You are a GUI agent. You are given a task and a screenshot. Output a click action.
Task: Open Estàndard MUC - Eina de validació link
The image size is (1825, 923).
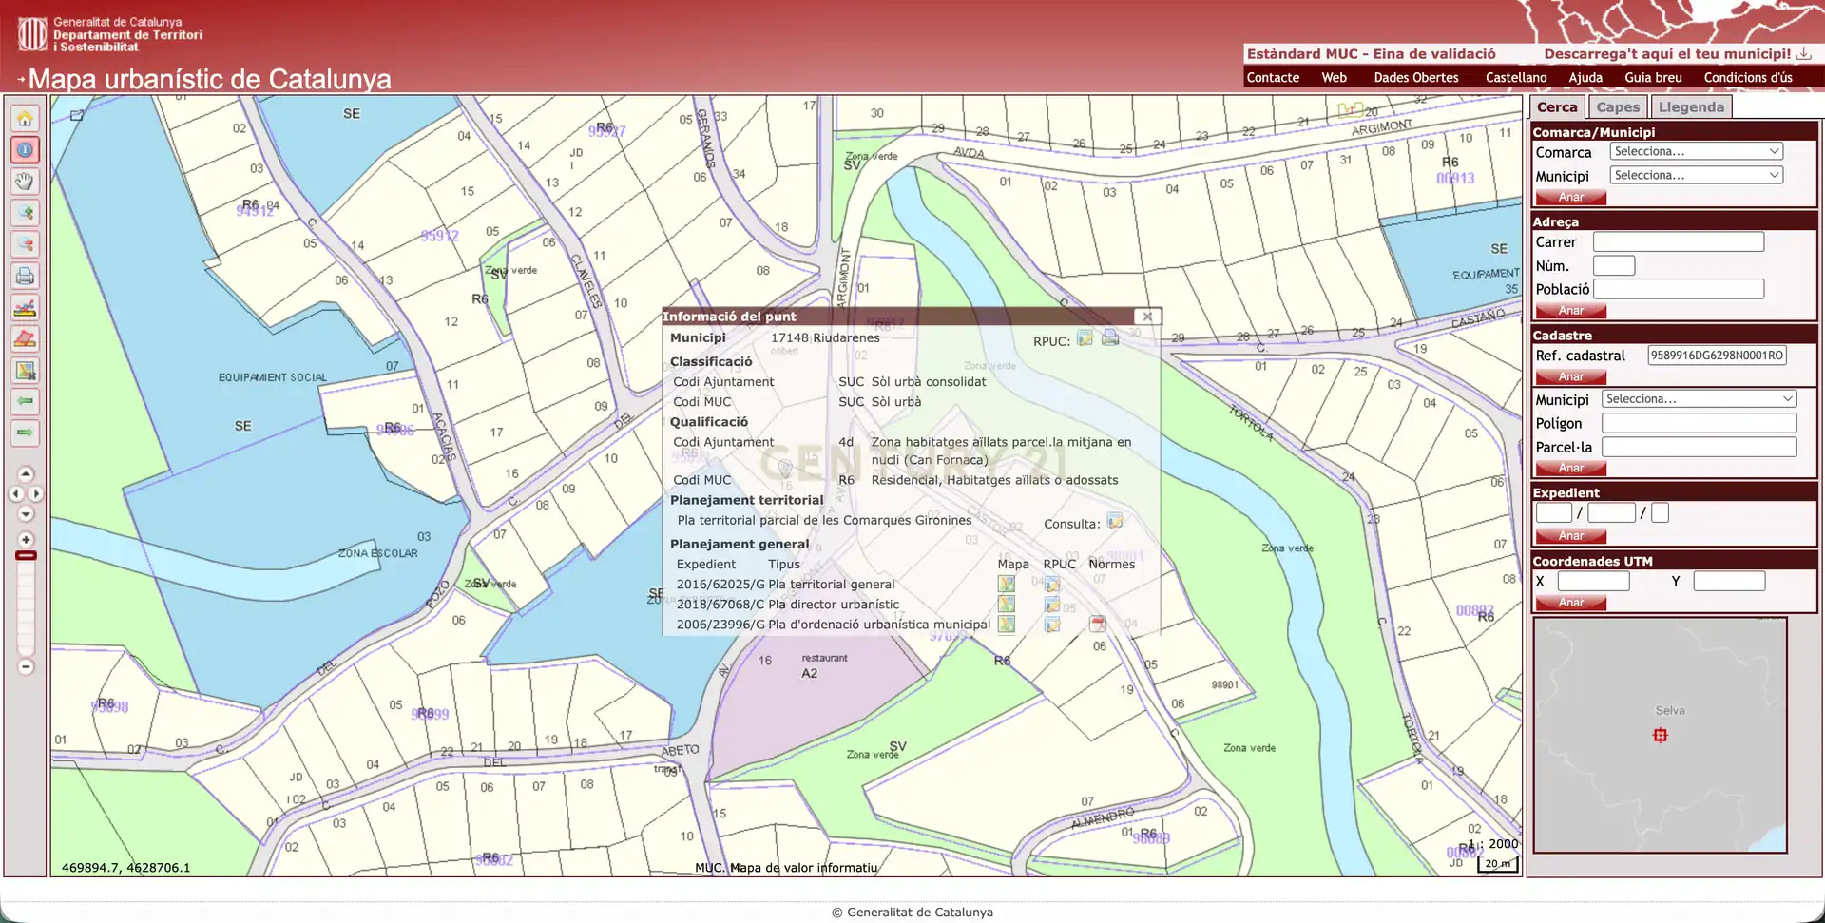(1371, 54)
